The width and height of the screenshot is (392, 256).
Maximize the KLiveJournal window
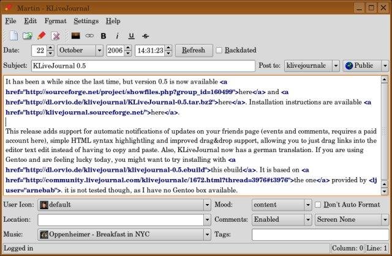tap(371, 8)
